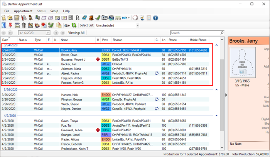The width and height of the screenshot is (270, 157).
Task: Open the Setup menu
Action: 54,11
